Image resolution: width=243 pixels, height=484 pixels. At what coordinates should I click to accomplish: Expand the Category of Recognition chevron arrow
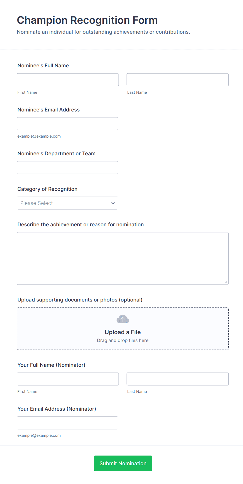coord(113,203)
